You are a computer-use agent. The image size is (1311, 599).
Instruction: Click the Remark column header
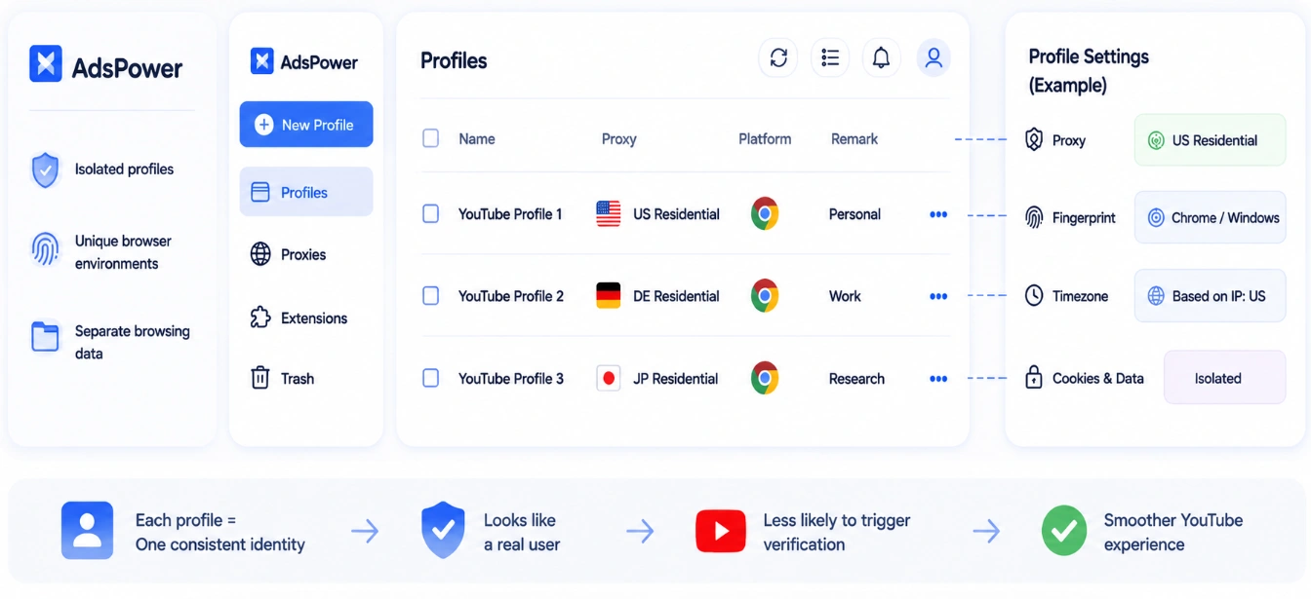[x=854, y=138]
